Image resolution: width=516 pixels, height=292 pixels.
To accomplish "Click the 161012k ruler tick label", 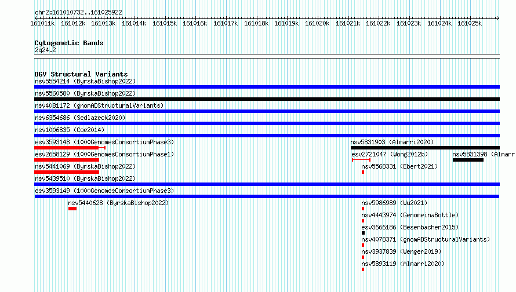I will (x=73, y=23).
